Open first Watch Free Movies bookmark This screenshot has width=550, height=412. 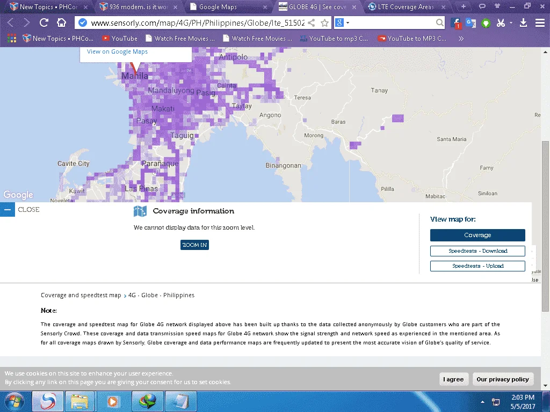180,38
